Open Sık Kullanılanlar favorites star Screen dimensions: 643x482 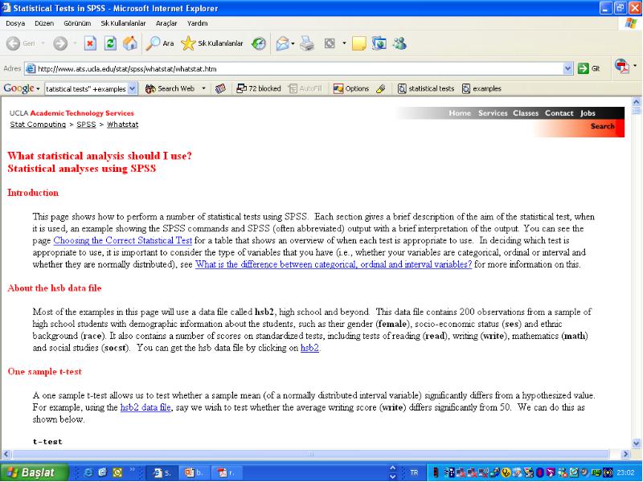click(x=212, y=43)
